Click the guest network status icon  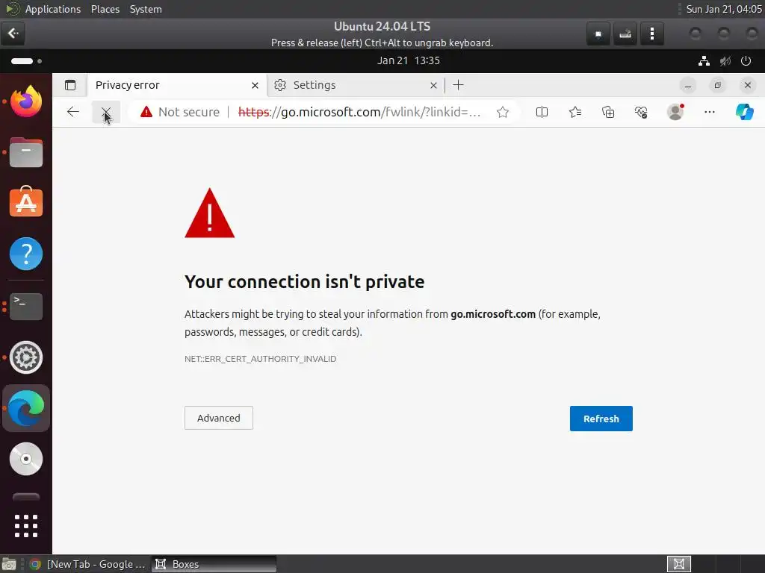coord(704,61)
